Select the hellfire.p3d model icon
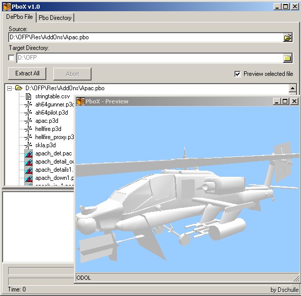 pyautogui.click(x=28, y=129)
